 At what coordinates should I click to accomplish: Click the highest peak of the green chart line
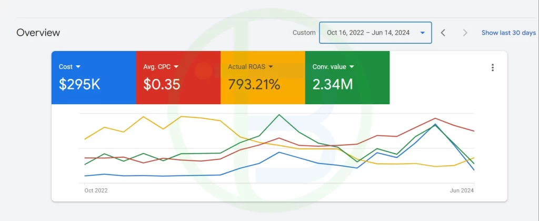(x=279, y=115)
